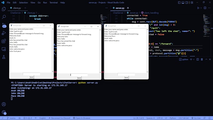Screen dimensions: 213x120
Task: Split the terminal panel
Action: [x=198, y=60]
